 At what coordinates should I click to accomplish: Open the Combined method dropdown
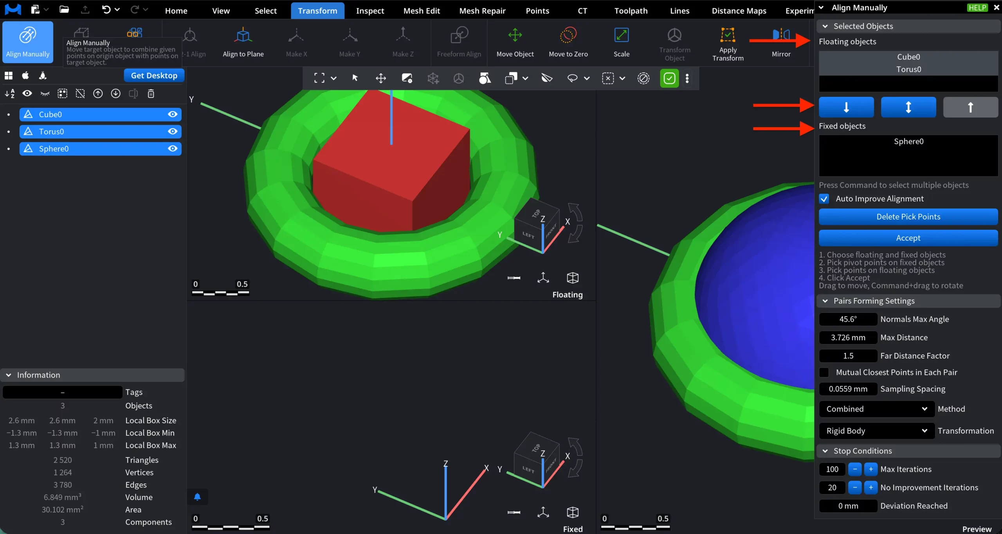click(876, 409)
